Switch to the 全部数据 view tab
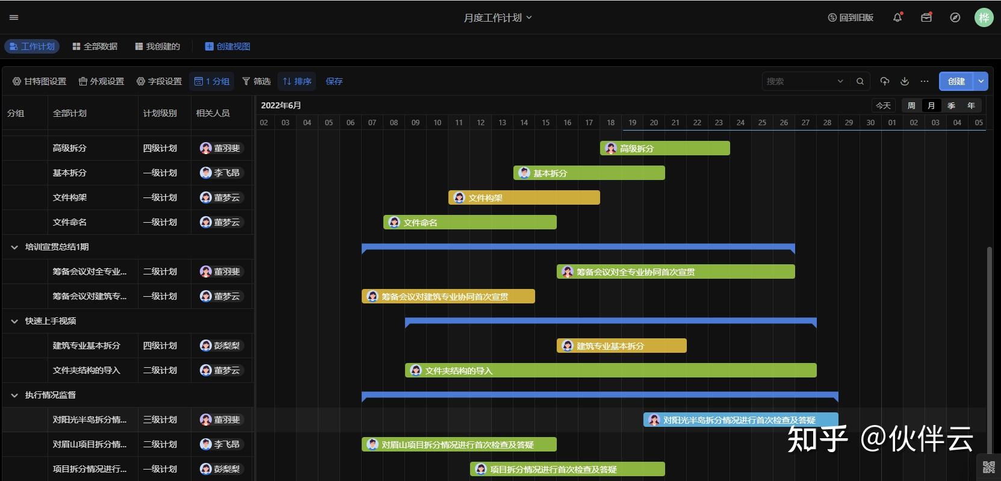1001x481 pixels. pyautogui.click(x=95, y=46)
